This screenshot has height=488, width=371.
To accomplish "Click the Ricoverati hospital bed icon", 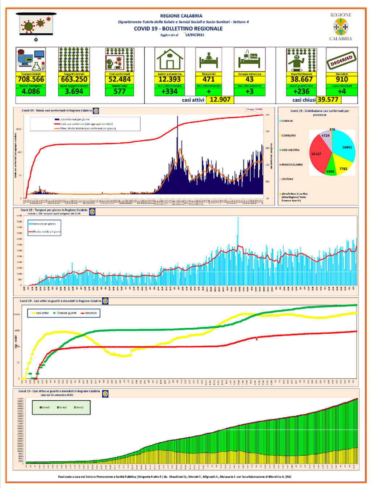I will [x=209, y=60].
